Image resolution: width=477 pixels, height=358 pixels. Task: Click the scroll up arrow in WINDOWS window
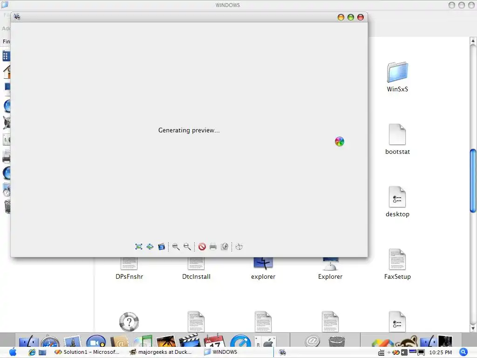(473, 41)
